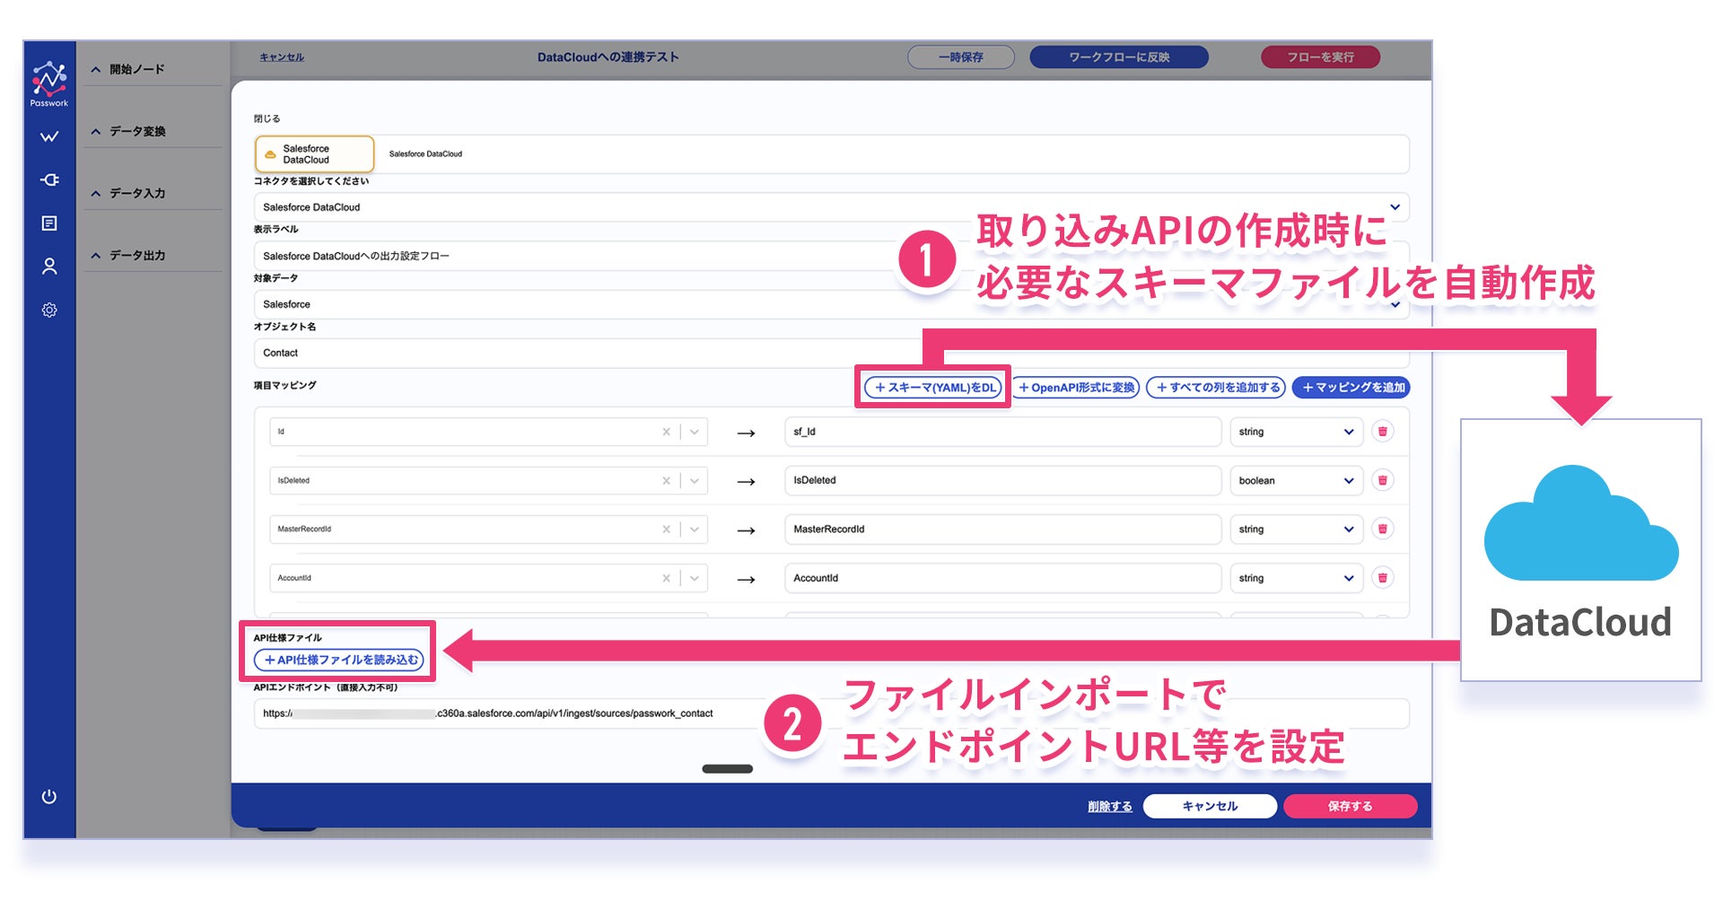
Task: Click the IsDeleted destination field
Action: click(1002, 480)
